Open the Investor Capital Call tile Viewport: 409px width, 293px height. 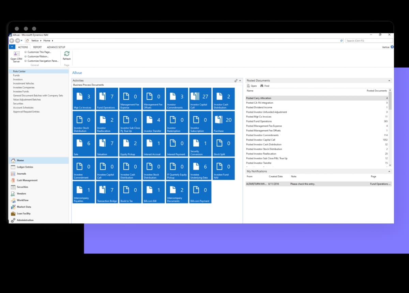tap(200, 99)
